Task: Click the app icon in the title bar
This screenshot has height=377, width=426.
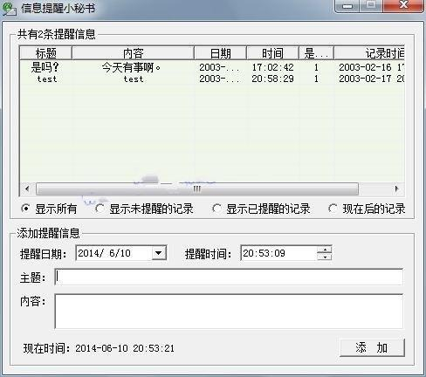Action: tap(9, 8)
